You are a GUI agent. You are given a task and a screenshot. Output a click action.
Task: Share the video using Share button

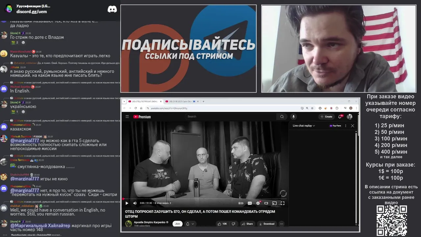[x=247, y=224]
